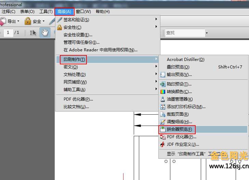The width and height of the screenshot is (249, 180).
Task: Open the 工具(T) menu
Action: pos(46,12)
